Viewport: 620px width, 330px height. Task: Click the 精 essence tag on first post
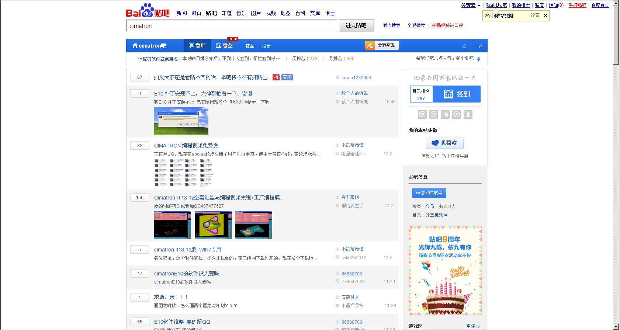pos(276,77)
